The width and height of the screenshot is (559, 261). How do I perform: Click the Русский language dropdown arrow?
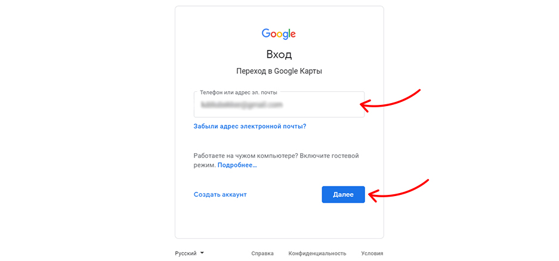point(202,253)
